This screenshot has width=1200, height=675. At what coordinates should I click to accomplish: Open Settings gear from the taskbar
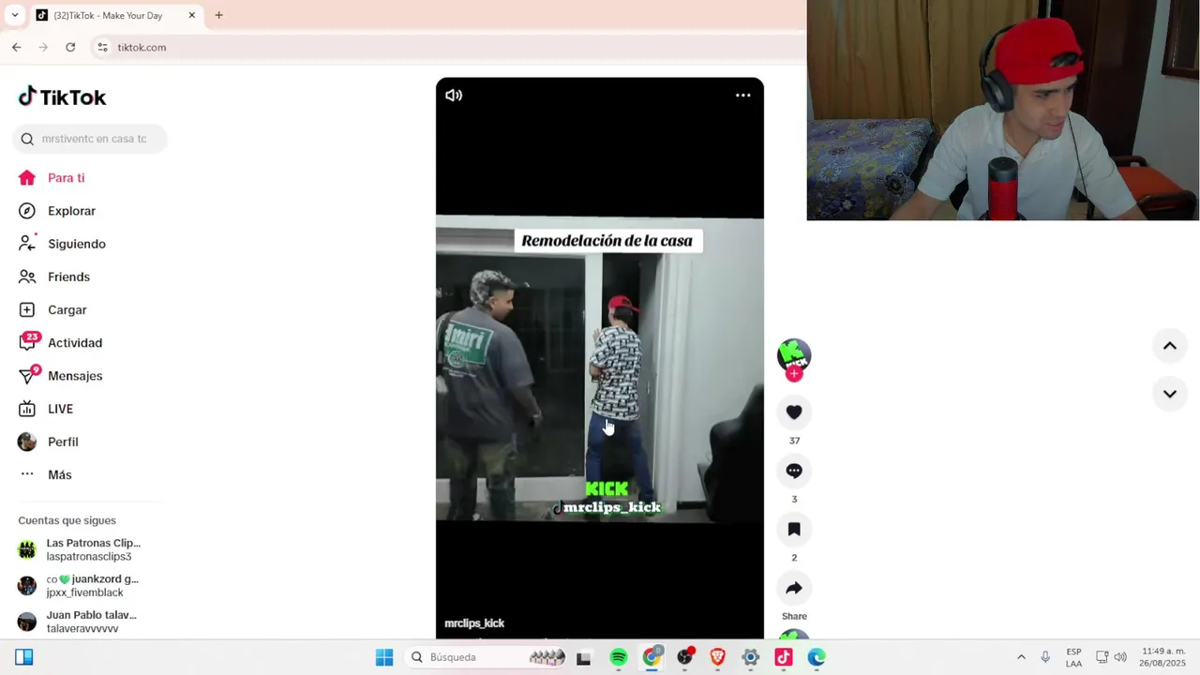point(751,657)
